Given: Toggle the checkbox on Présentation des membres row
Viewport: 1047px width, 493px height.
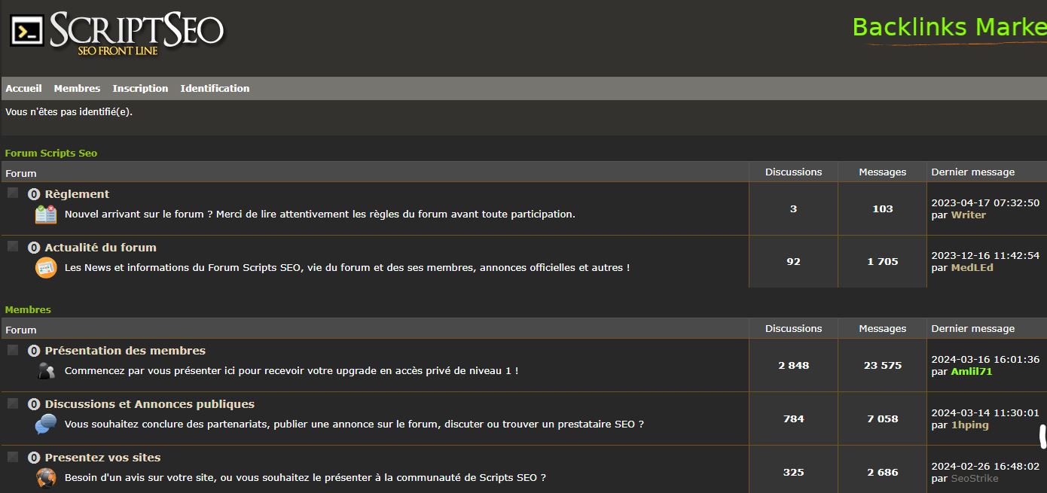Looking at the screenshot, I should (x=13, y=349).
